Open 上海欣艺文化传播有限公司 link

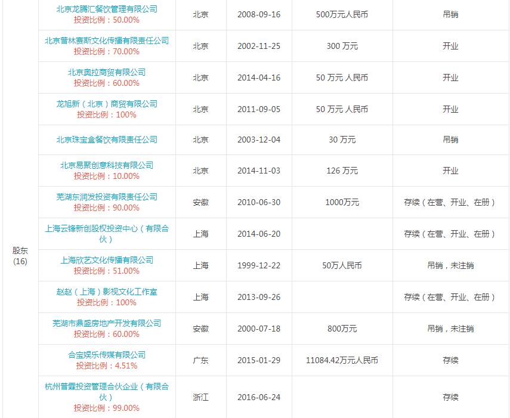click(107, 260)
